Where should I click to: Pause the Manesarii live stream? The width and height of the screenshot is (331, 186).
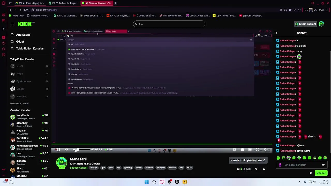click(x=59, y=150)
